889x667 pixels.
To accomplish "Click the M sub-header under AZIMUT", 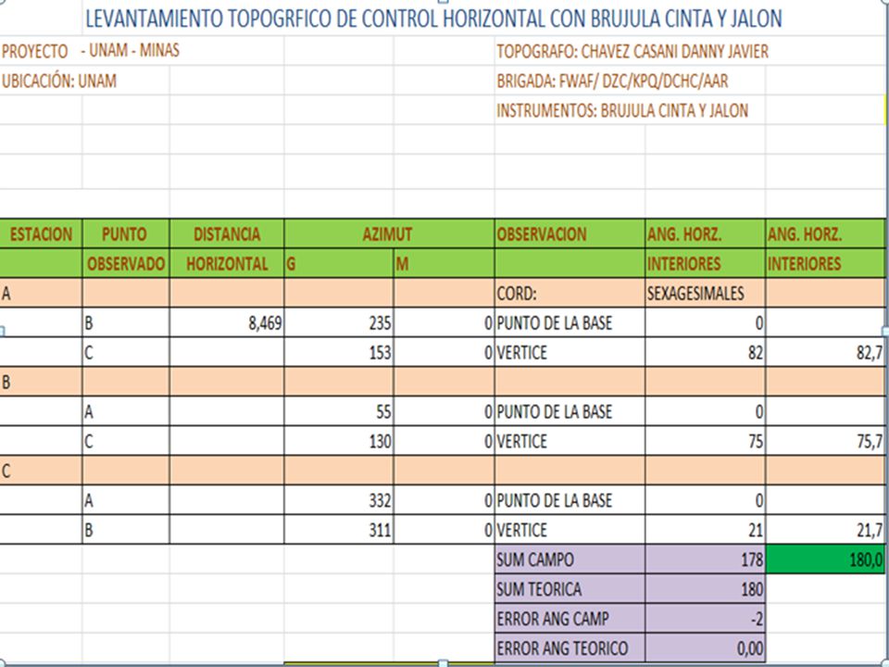I will (x=444, y=263).
